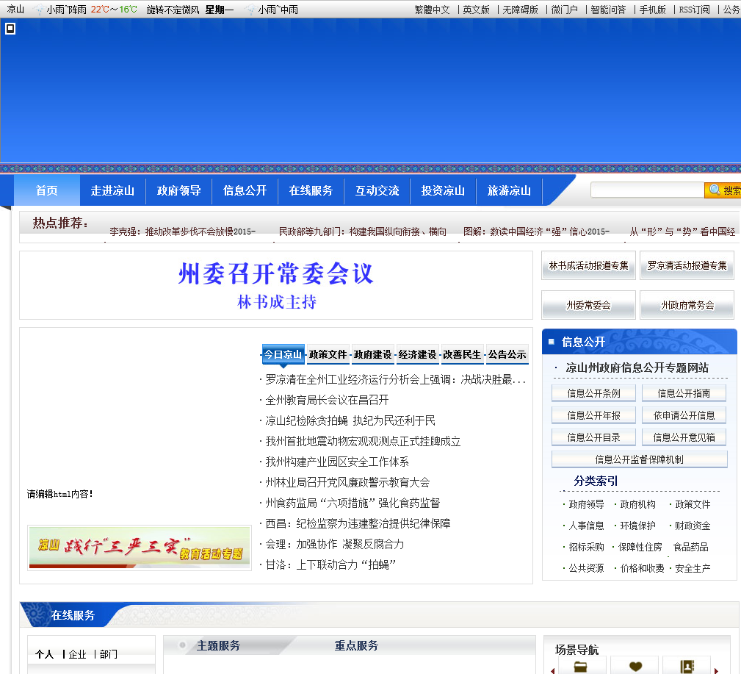Select the 企业 service tab
The width and height of the screenshot is (741, 674).
pos(77,654)
